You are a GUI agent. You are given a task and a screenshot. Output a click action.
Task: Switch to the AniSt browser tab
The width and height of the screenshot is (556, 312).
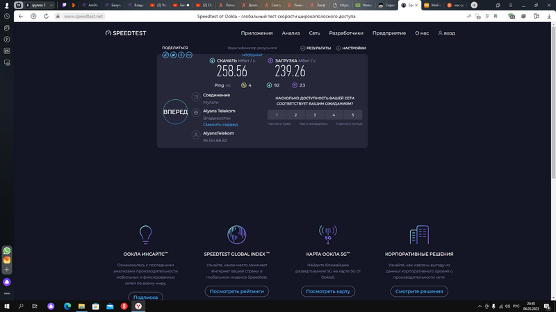[x=90, y=6]
